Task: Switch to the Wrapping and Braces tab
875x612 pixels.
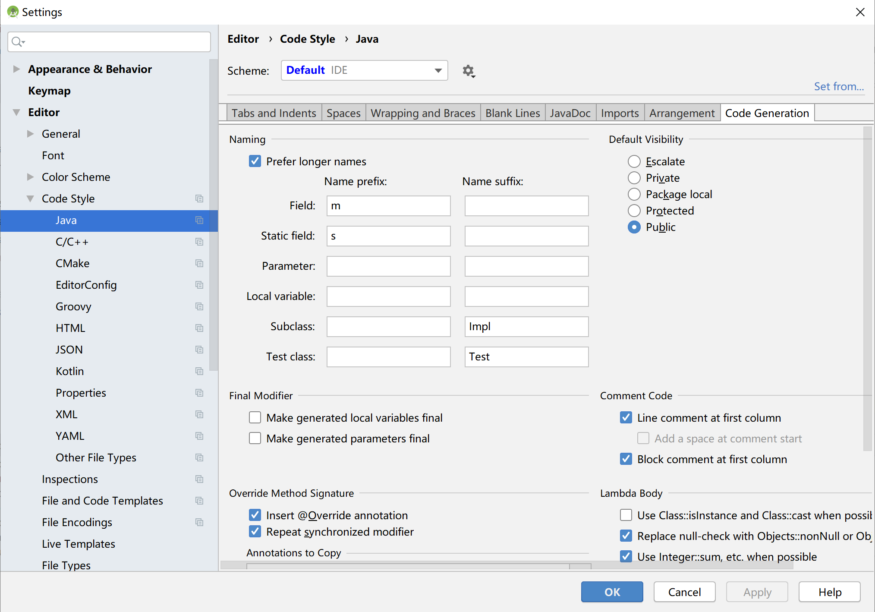Action: [422, 113]
